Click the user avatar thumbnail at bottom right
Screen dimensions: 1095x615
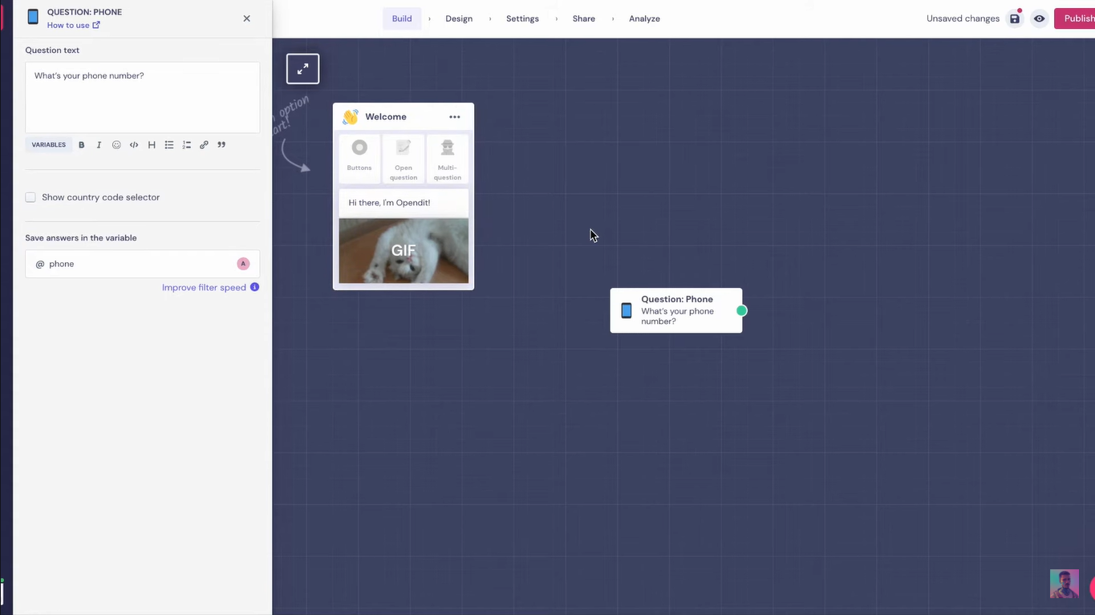click(1065, 584)
